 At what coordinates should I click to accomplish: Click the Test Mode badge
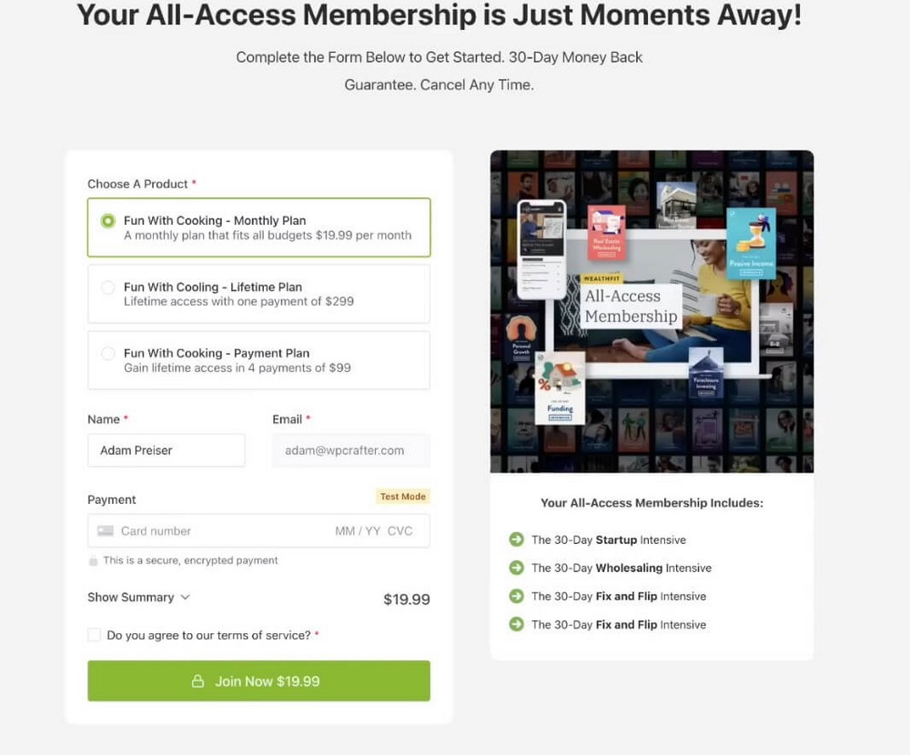click(x=403, y=497)
